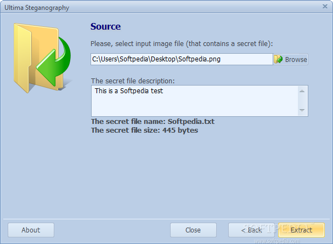
Task: Click the Close button at bottom
Action: tap(193, 230)
